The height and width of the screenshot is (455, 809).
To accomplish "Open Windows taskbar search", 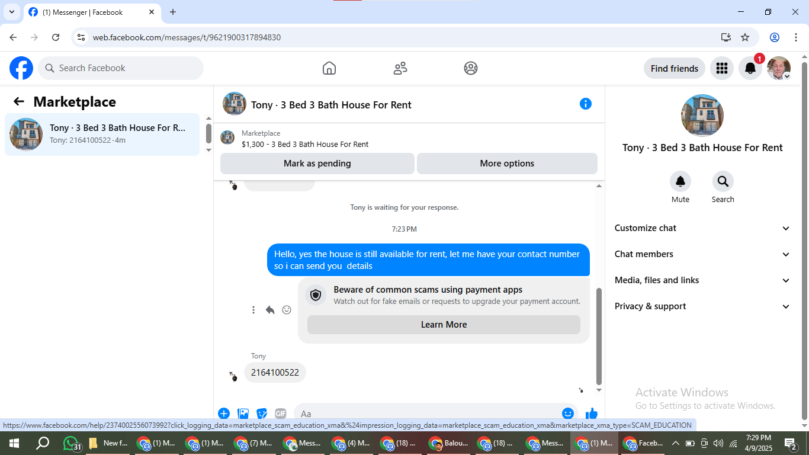I will point(43,443).
